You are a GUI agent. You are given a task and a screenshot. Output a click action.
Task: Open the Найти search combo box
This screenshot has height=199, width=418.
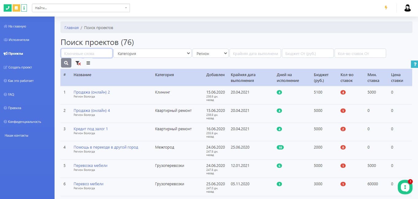(x=81, y=8)
